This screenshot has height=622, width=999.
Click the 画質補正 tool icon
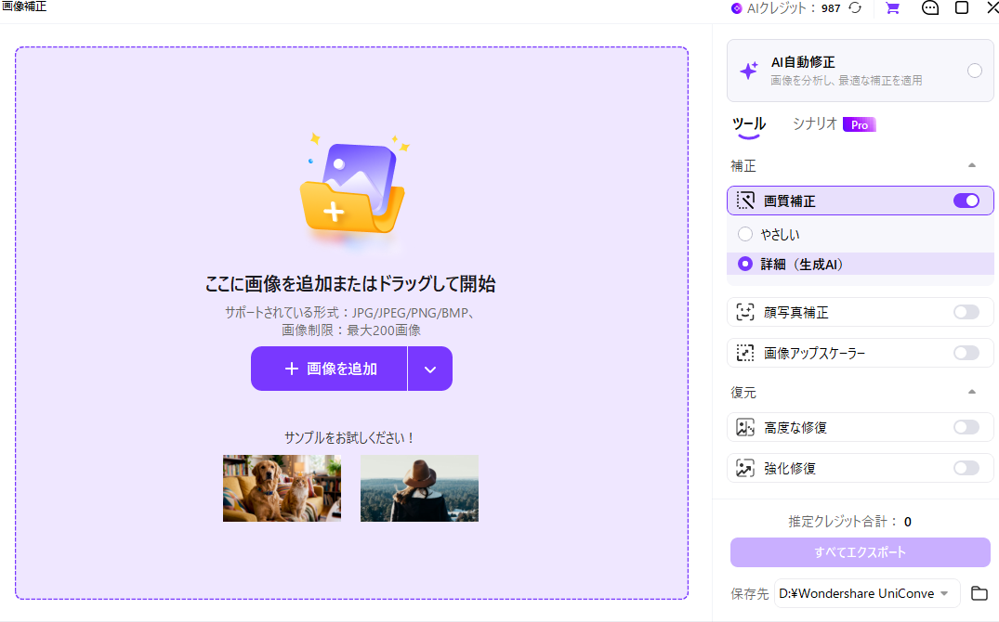(x=745, y=201)
